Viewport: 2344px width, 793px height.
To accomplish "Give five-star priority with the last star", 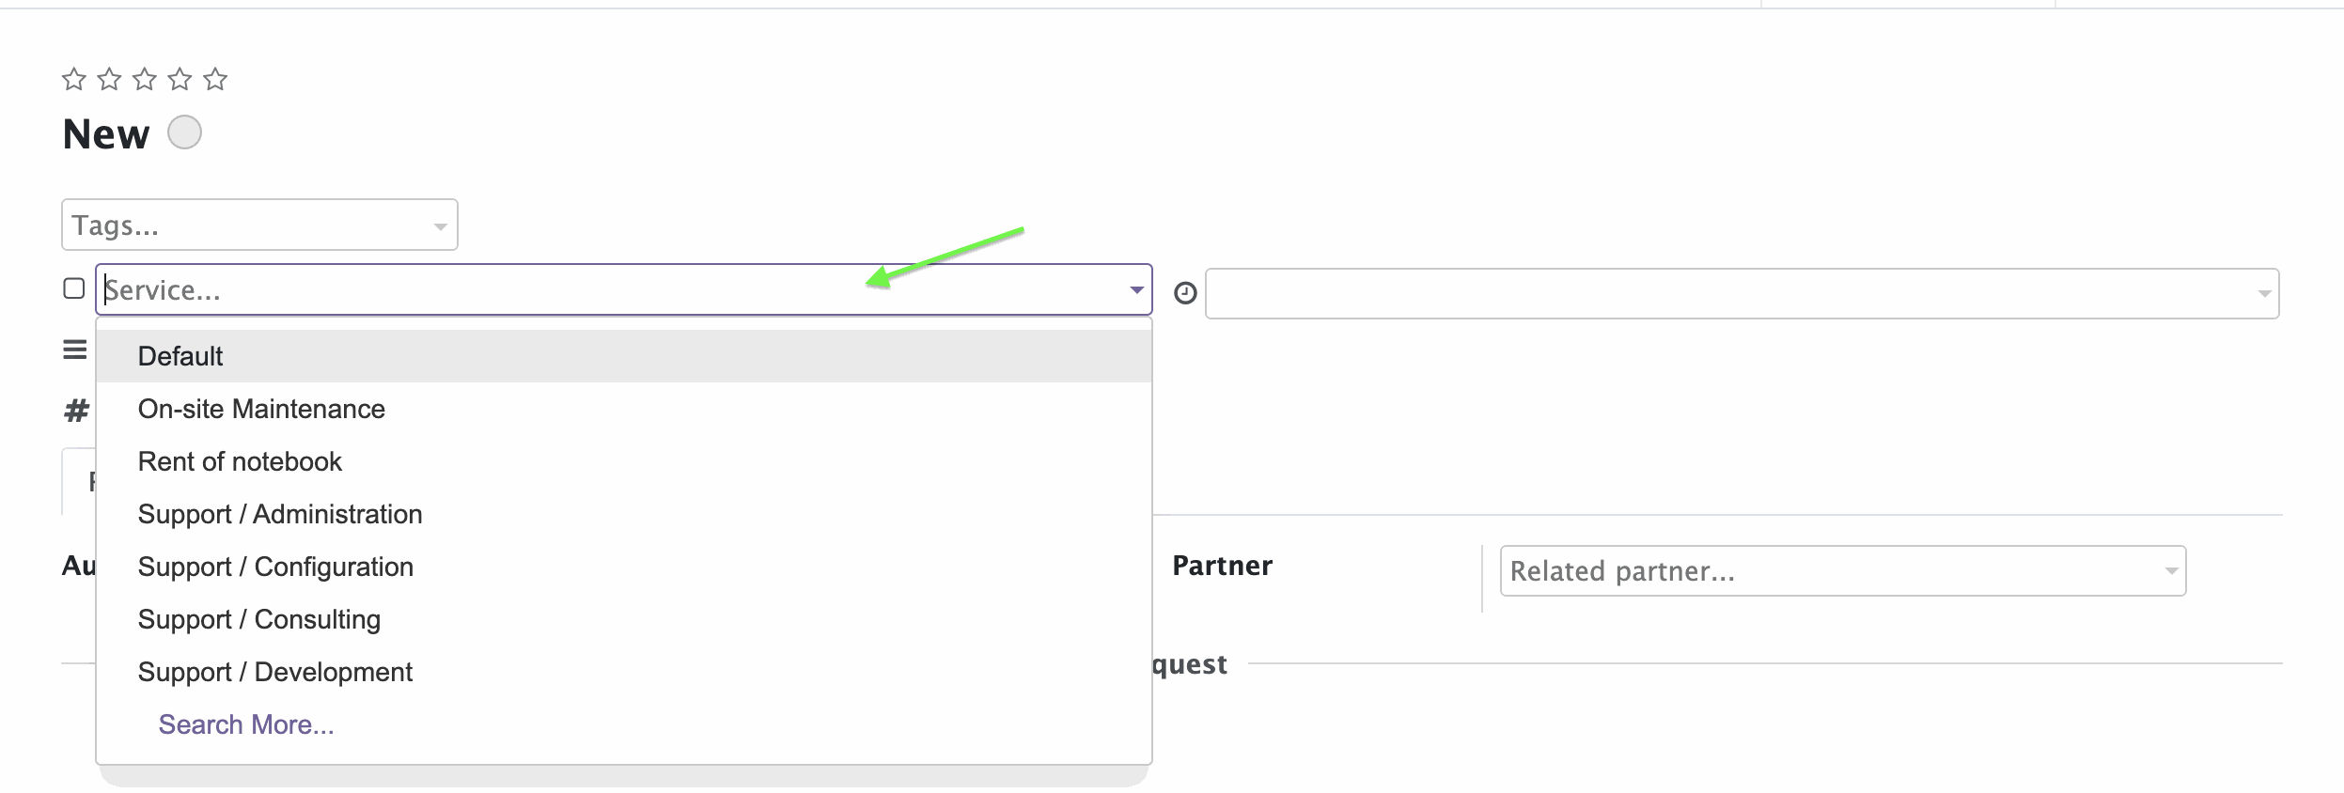I will point(215,79).
